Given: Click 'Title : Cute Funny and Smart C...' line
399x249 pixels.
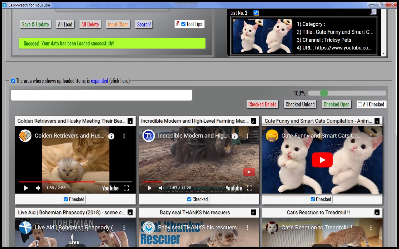Looking at the screenshot, I should [334, 32].
